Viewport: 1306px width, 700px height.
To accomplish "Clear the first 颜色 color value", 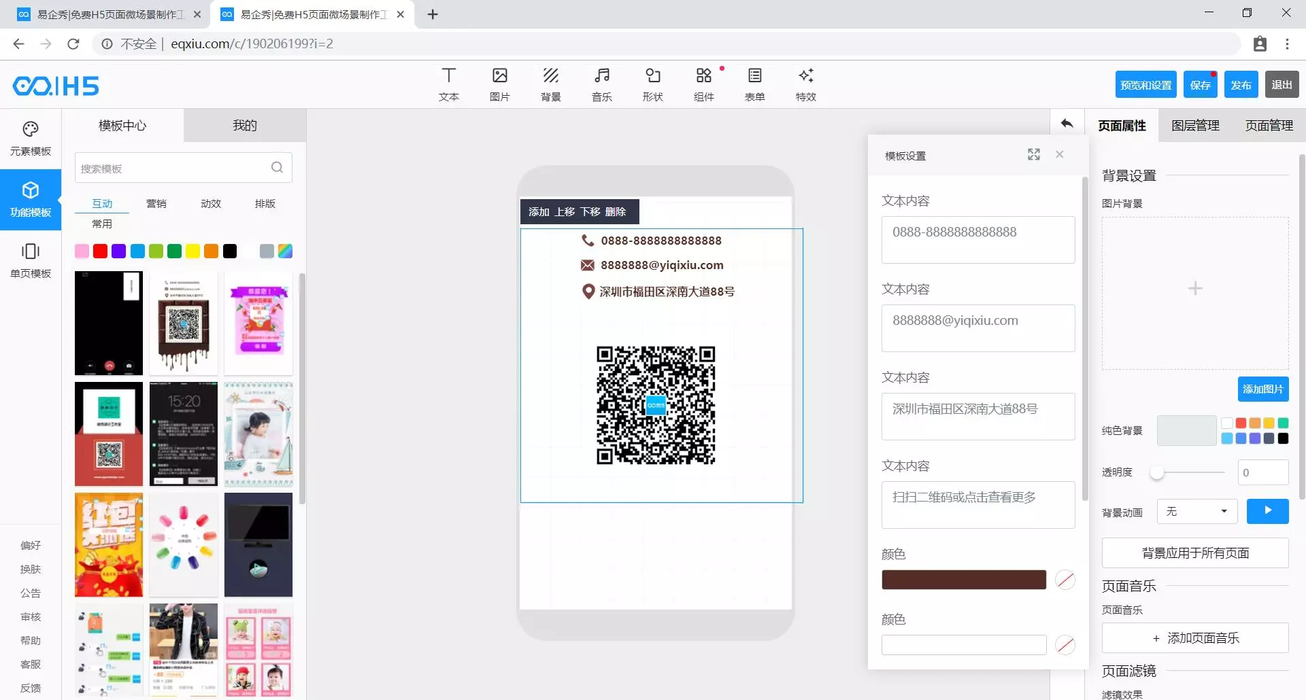I will [1065, 580].
